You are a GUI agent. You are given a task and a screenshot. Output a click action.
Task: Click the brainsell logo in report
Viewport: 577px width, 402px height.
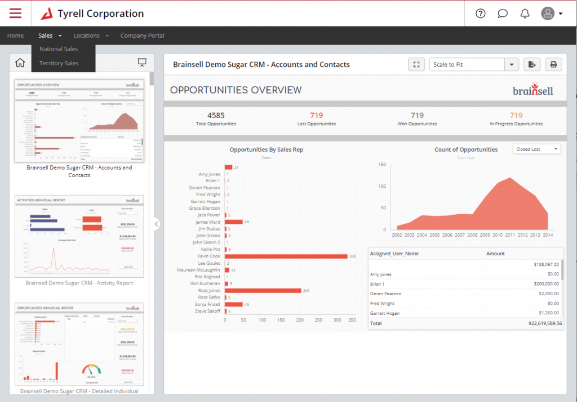pyautogui.click(x=533, y=89)
